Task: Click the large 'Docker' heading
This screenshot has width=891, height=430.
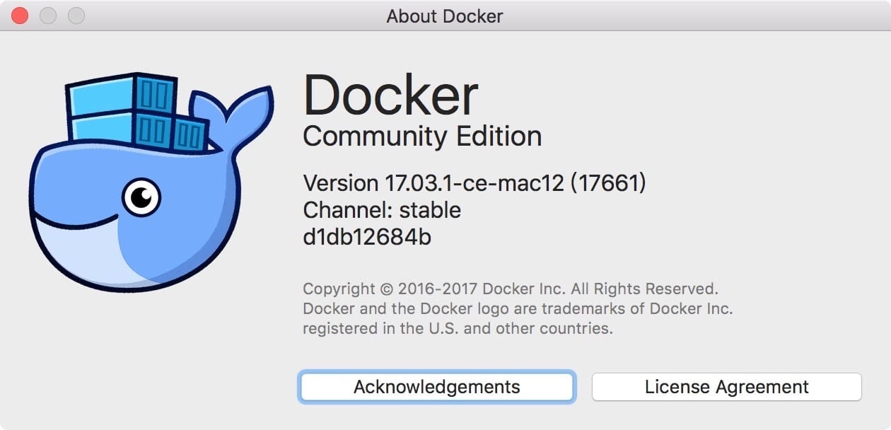Action: [x=391, y=94]
